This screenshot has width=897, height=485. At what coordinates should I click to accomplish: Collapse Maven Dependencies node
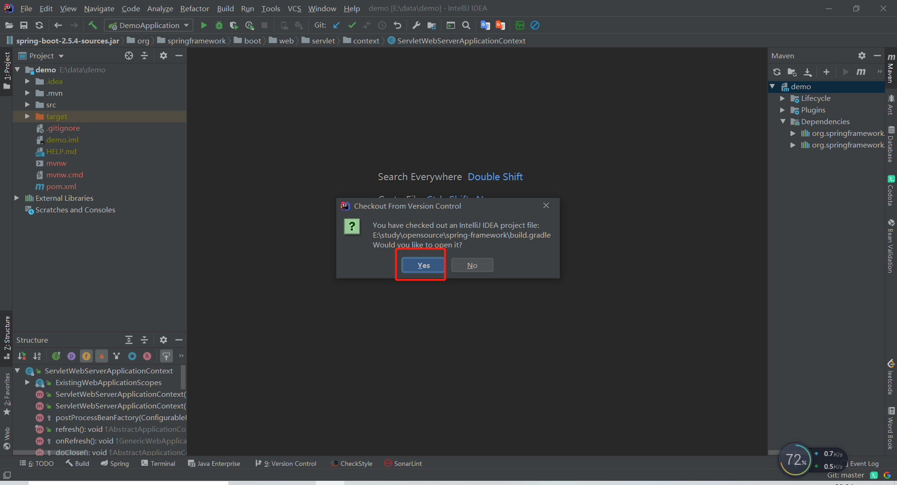coord(783,122)
